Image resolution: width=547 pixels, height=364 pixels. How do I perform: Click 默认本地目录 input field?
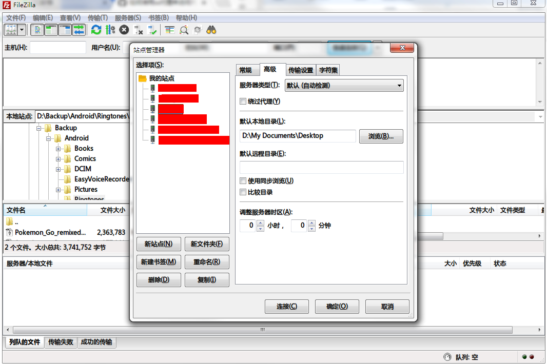pyautogui.click(x=298, y=136)
